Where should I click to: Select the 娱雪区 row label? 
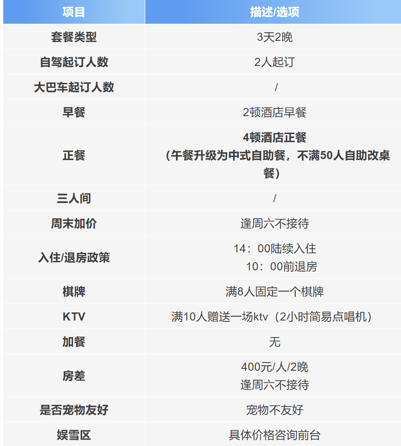point(73,435)
